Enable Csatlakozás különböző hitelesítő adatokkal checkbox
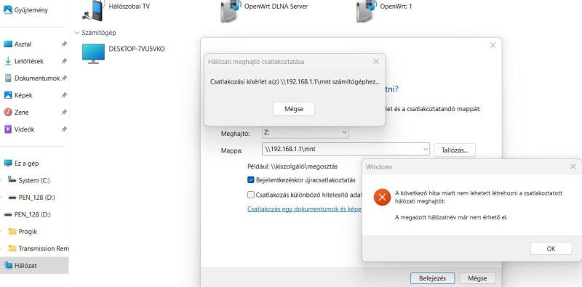This screenshot has height=287, width=582. 251,195
